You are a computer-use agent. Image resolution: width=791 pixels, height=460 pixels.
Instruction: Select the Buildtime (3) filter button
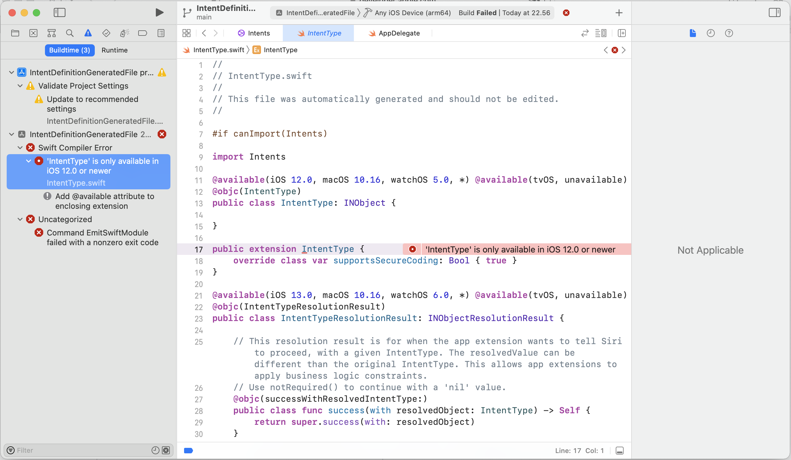pyautogui.click(x=69, y=50)
